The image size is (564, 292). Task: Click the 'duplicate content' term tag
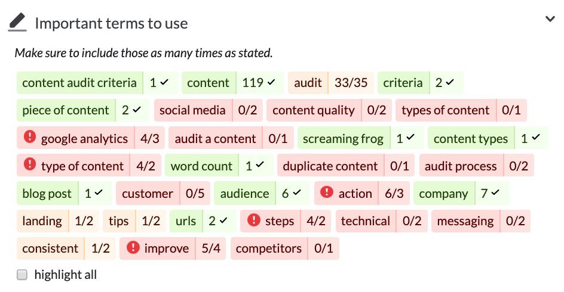pyautogui.click(x=330, y=166)
